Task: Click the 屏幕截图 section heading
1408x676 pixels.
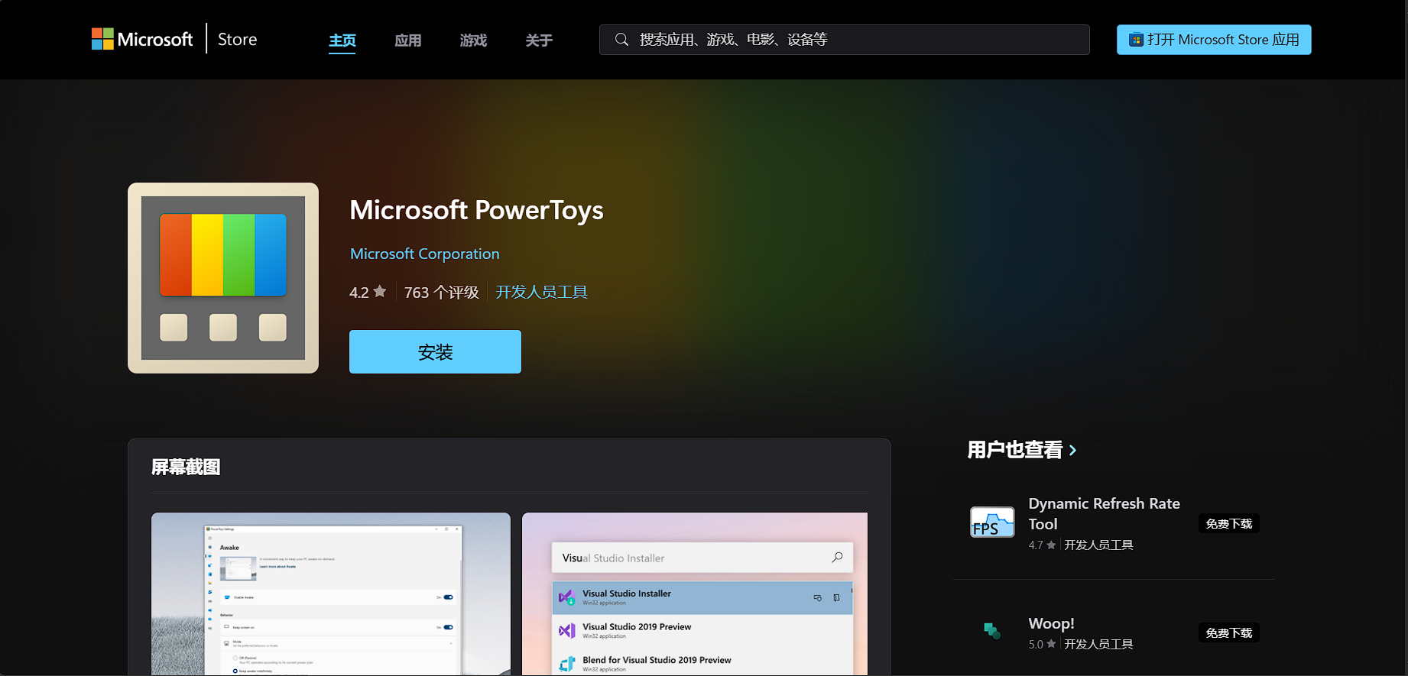Action: click(x=186, y=467)
